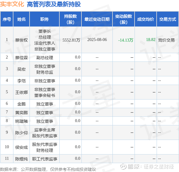Click the position 财务总监
Viewport: 179px width, 172px height.
click(45, 72)
